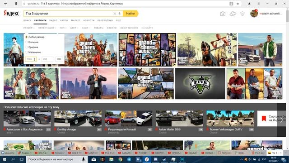Open VK app on taskbar
The width and height of the screenshot is (289, 163).
click(138, 159)
